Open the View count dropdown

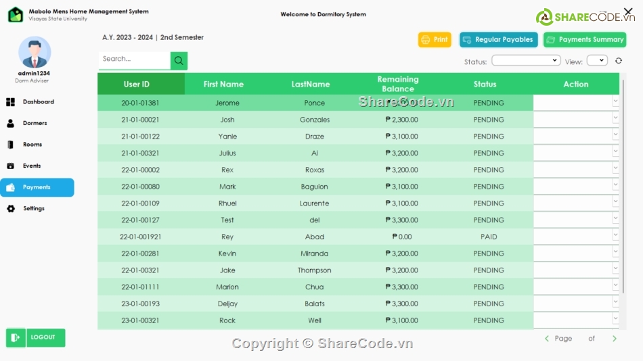click(597, 61)
